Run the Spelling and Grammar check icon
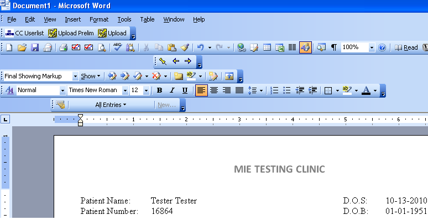Screen dimensions: 428x220 coord(118,47)
